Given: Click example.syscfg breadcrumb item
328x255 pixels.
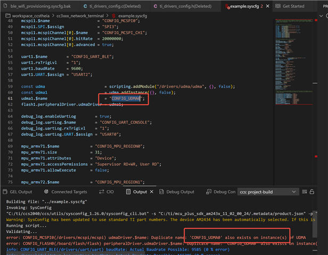Looking at the screenshot, I should click(x=133, y=16).
